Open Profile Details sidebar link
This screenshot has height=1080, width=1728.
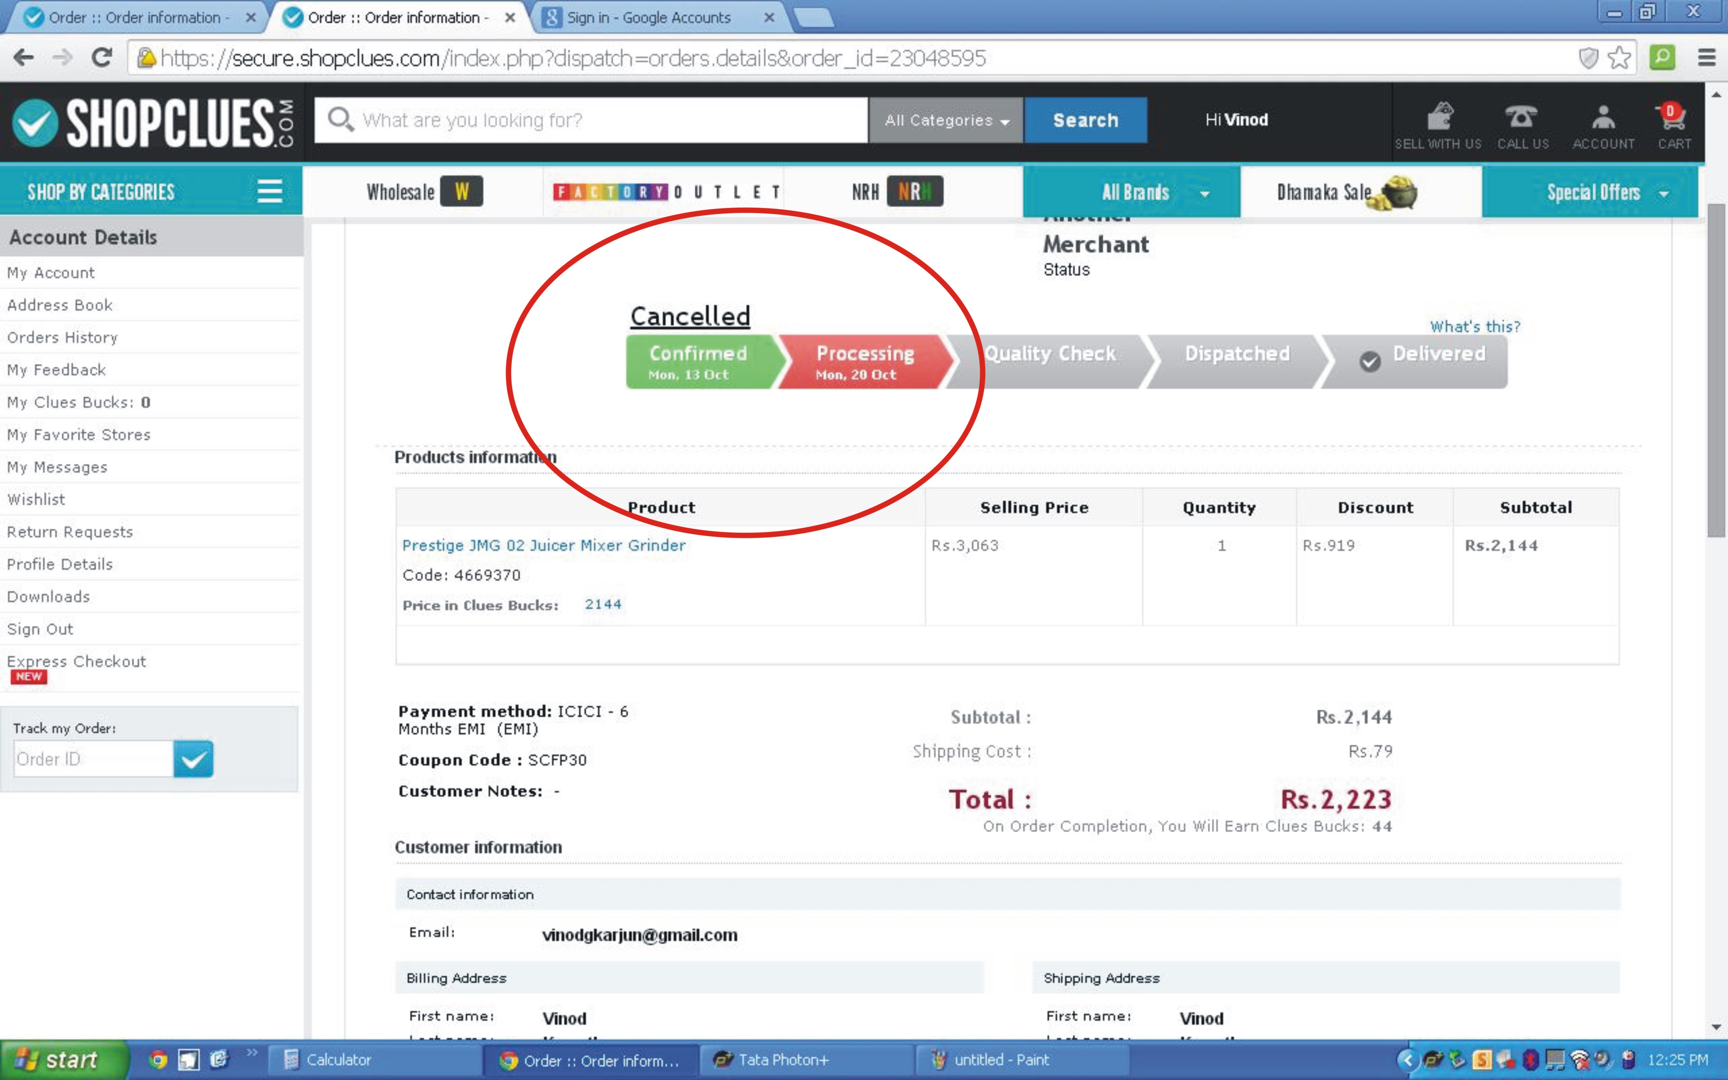click(x=60, y=564)
